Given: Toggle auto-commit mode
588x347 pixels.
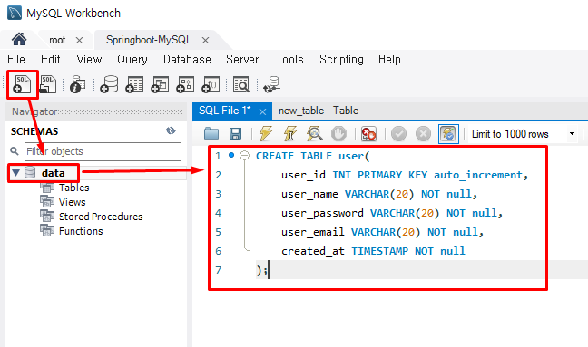Looking at the screenshot, I should coord(448,133).
